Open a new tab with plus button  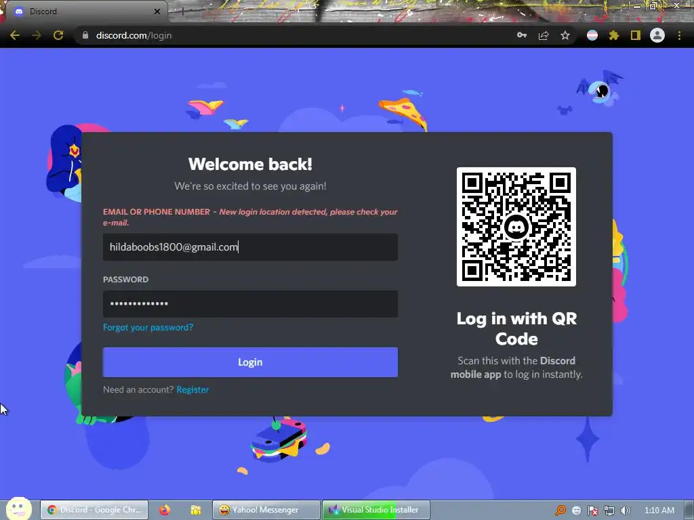[182, 12]
